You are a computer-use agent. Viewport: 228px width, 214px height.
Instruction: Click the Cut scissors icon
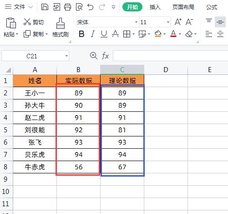27,22
